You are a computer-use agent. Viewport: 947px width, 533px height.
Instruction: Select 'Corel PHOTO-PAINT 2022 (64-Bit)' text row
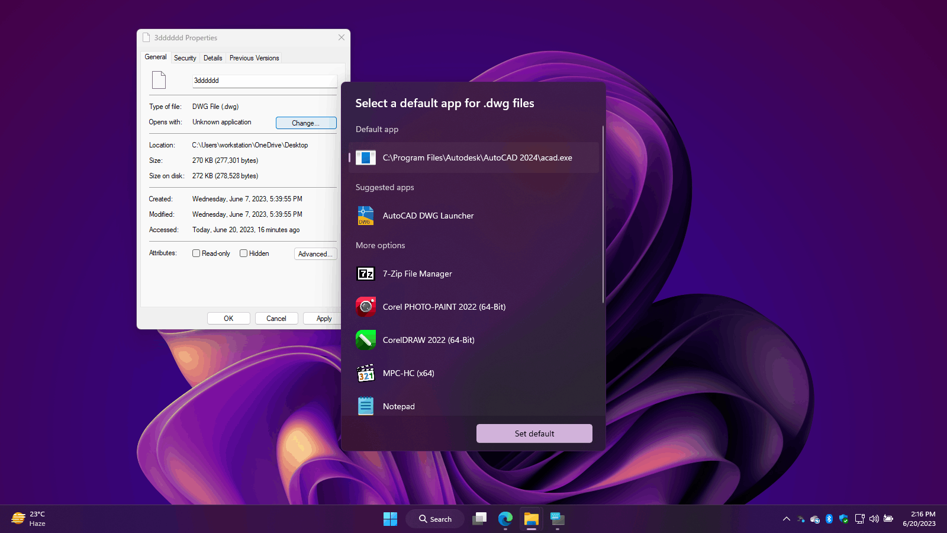(444, 307)
